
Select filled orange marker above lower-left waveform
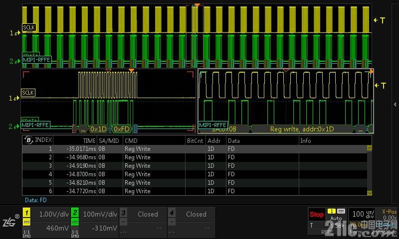click(131, 70)
